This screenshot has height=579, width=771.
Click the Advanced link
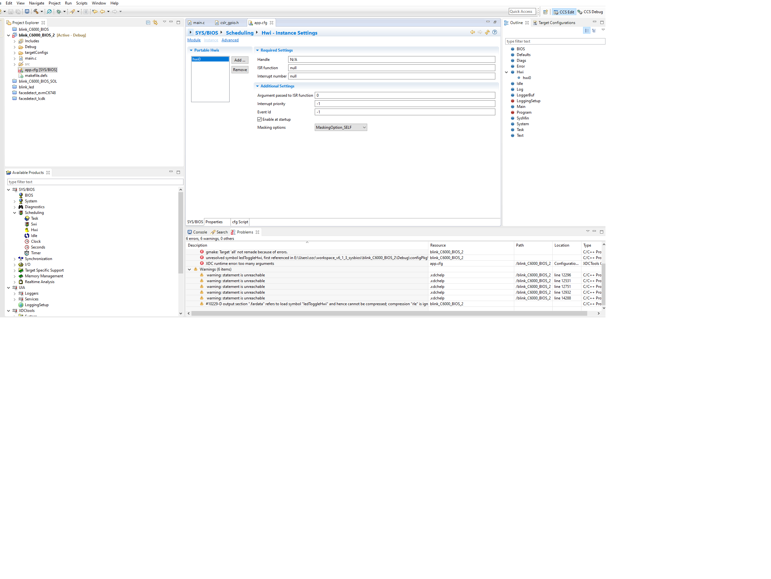click(230, 40)
